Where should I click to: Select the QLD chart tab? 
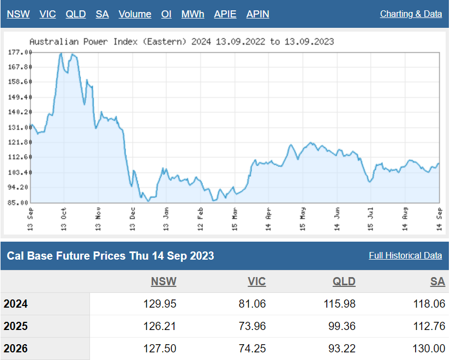coord(76,14)
